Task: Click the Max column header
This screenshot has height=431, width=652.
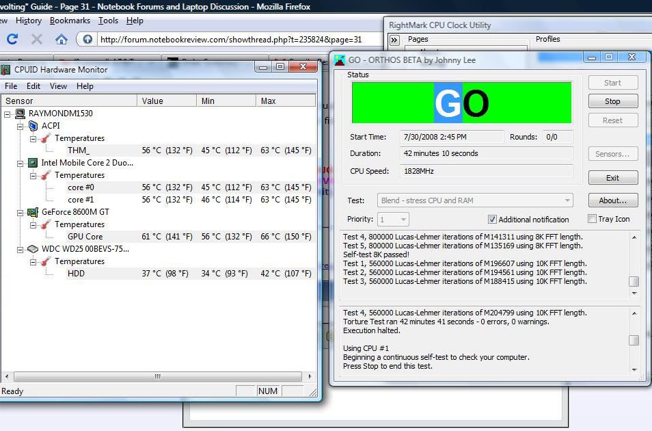Action: [286, 101]
